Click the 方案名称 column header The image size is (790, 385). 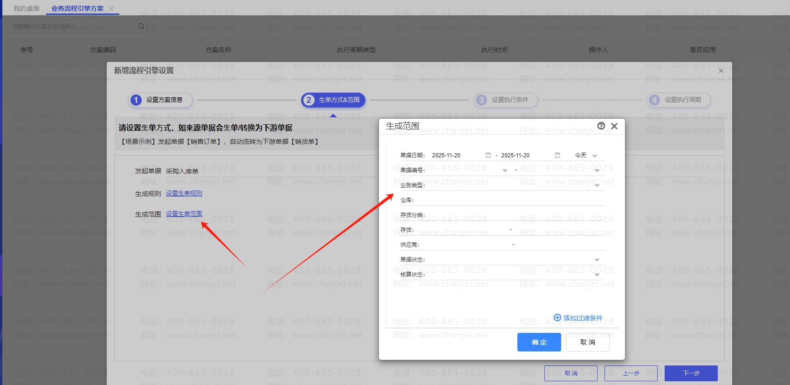[218, 50]
